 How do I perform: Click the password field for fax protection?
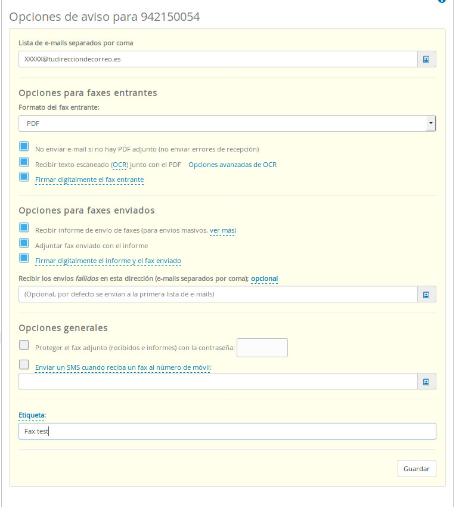click(x=262, y=348)
